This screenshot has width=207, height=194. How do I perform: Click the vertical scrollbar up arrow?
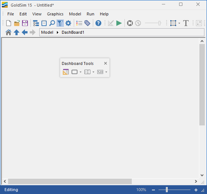pyautogui.click(x=202, y=41)
